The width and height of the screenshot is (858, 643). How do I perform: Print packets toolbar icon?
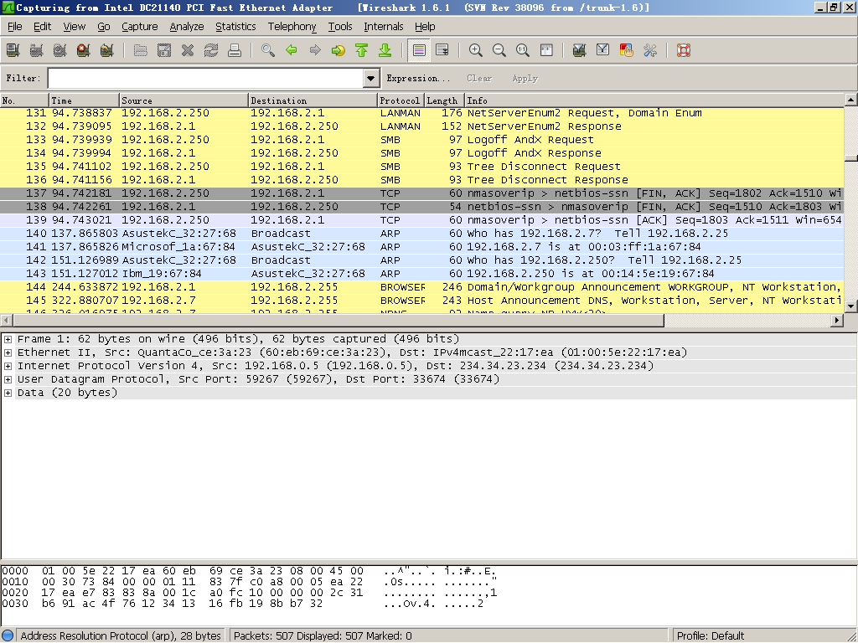tap(235, 50)
